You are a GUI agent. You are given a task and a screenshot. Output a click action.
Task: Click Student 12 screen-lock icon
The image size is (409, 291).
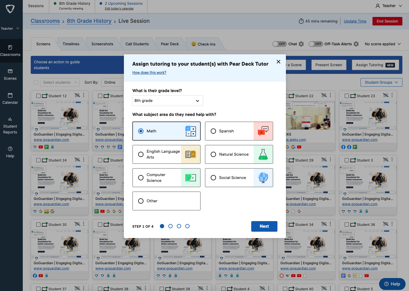(x=77, y=95)
